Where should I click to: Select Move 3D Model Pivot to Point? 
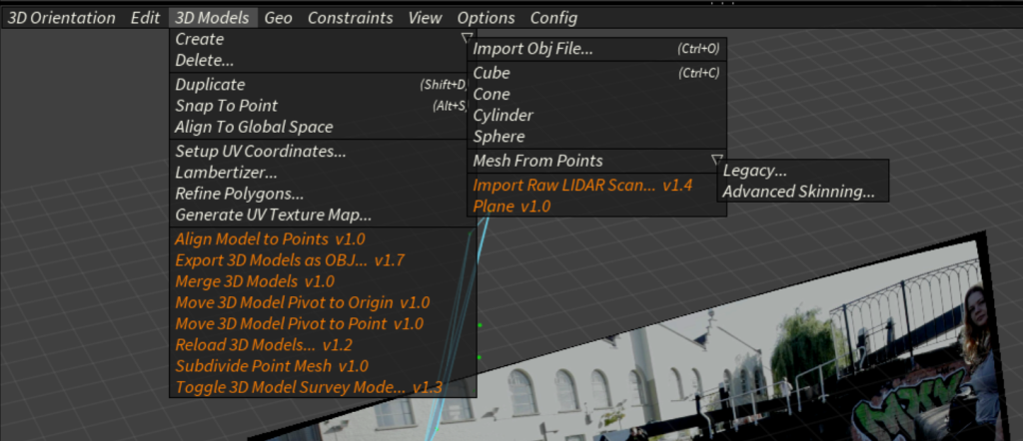(x=323, y=323)
